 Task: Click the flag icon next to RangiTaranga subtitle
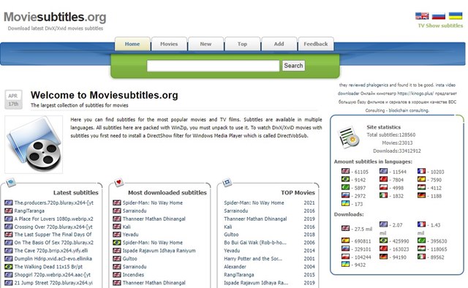tap(9, 211)
